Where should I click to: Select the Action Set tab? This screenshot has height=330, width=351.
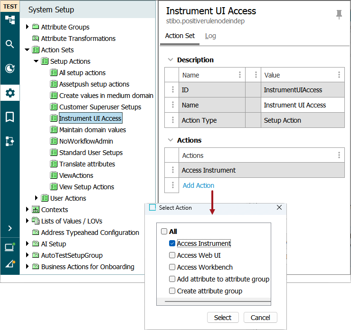180,36
